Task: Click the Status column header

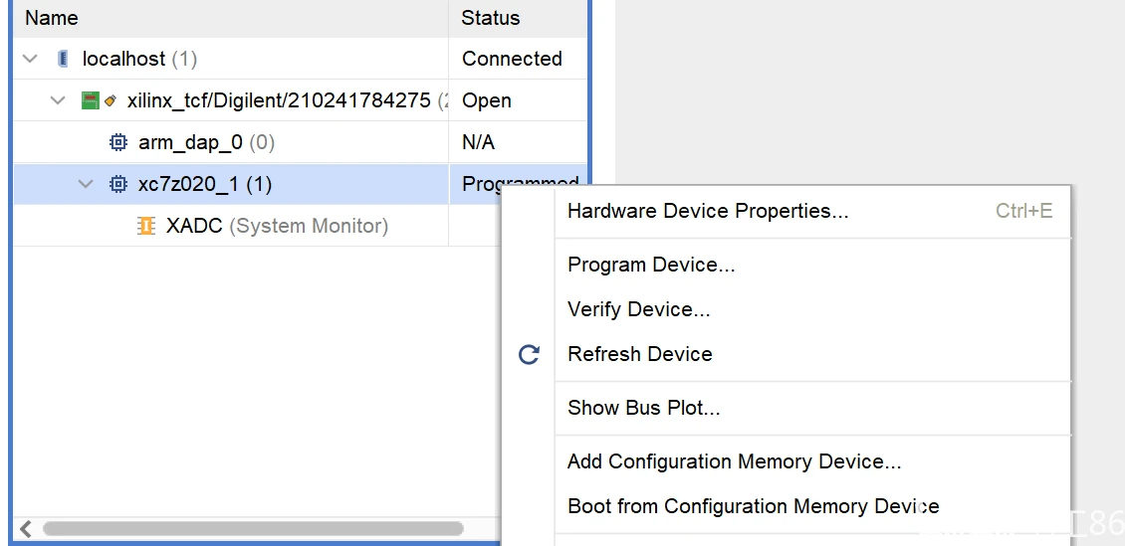Action: coord(490,18)
